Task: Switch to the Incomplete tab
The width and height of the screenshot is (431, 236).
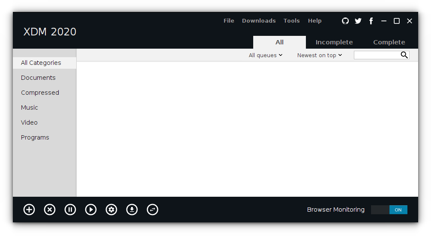Action: click(x=334, y=42)
